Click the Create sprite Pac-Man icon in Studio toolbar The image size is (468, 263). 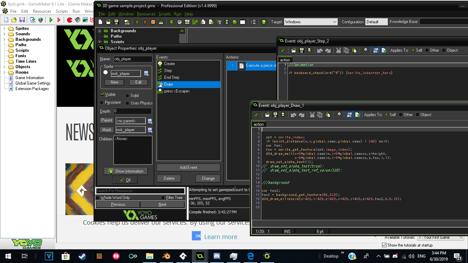coord(172,22)
